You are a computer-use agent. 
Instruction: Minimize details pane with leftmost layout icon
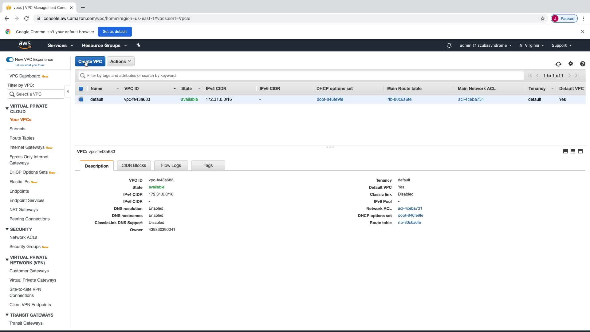tap(565, 151)
